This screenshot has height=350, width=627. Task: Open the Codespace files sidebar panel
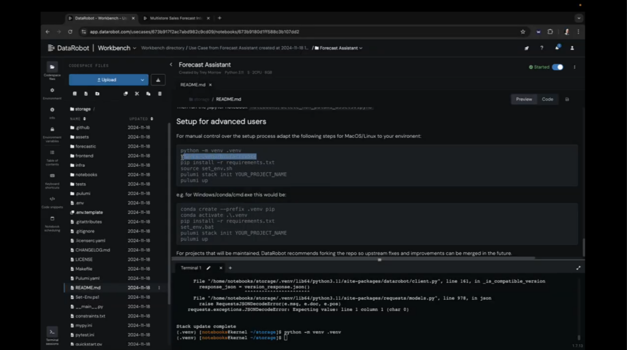click(52, 70)
